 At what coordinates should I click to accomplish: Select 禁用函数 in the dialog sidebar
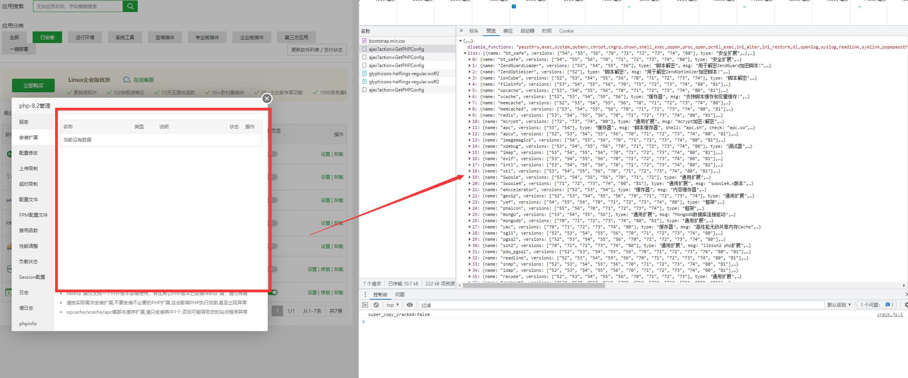(x=33, y=230)
